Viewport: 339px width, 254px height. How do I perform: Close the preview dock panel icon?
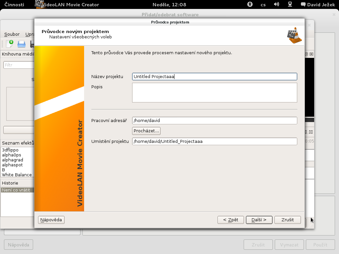point(311,54)
